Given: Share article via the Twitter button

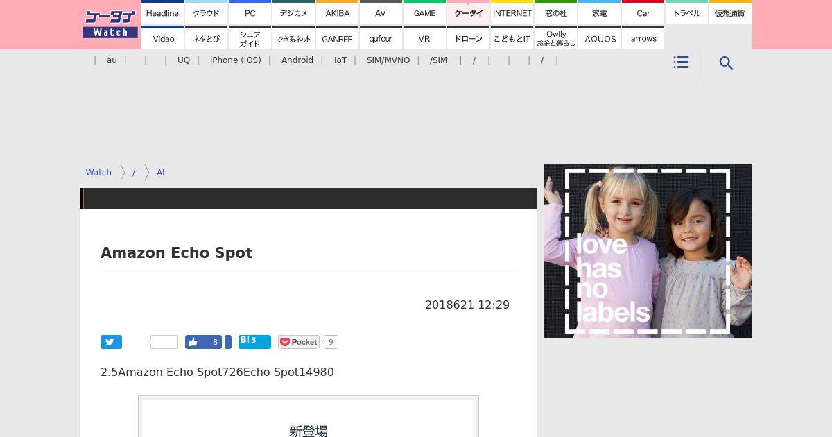Looking at the screenshot, I should 111,342.
